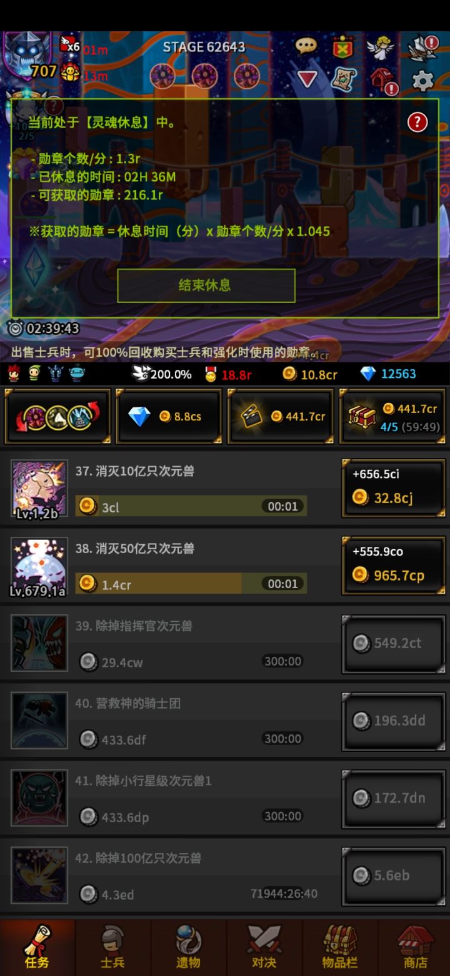
Task: Click the 结束休息 button
Action: (x=206, y=285)
